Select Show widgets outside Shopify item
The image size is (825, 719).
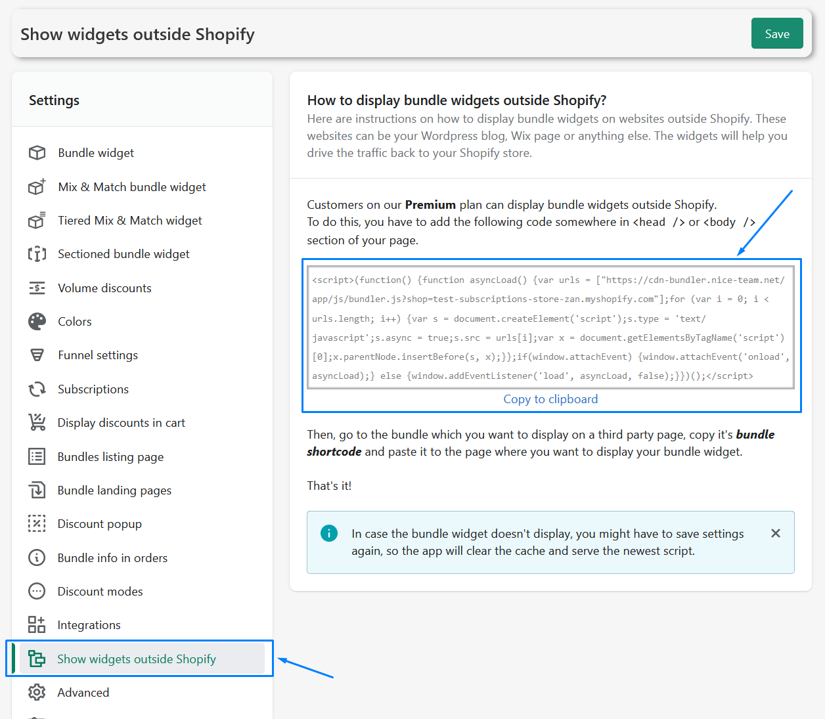[x=142, y=659]
